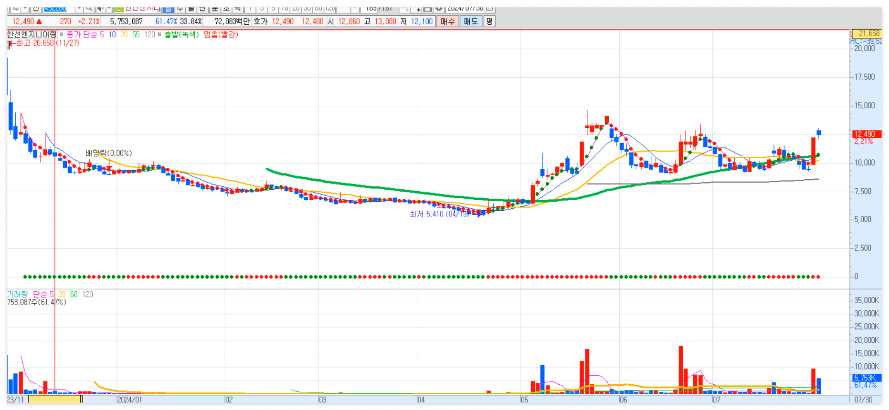Select the green 55-day average legend entry

(x=136, y=34)
